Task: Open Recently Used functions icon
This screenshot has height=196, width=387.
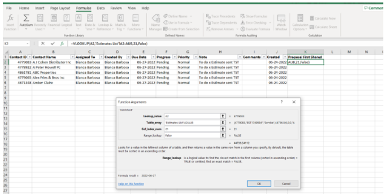Action: [x=40, y=18]
